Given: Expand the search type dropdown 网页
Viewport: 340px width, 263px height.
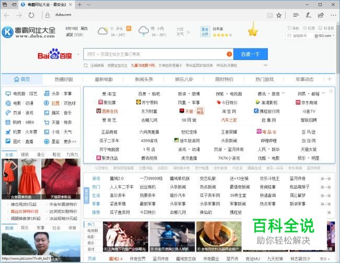Looking at the screenshot, I should 93,54.
